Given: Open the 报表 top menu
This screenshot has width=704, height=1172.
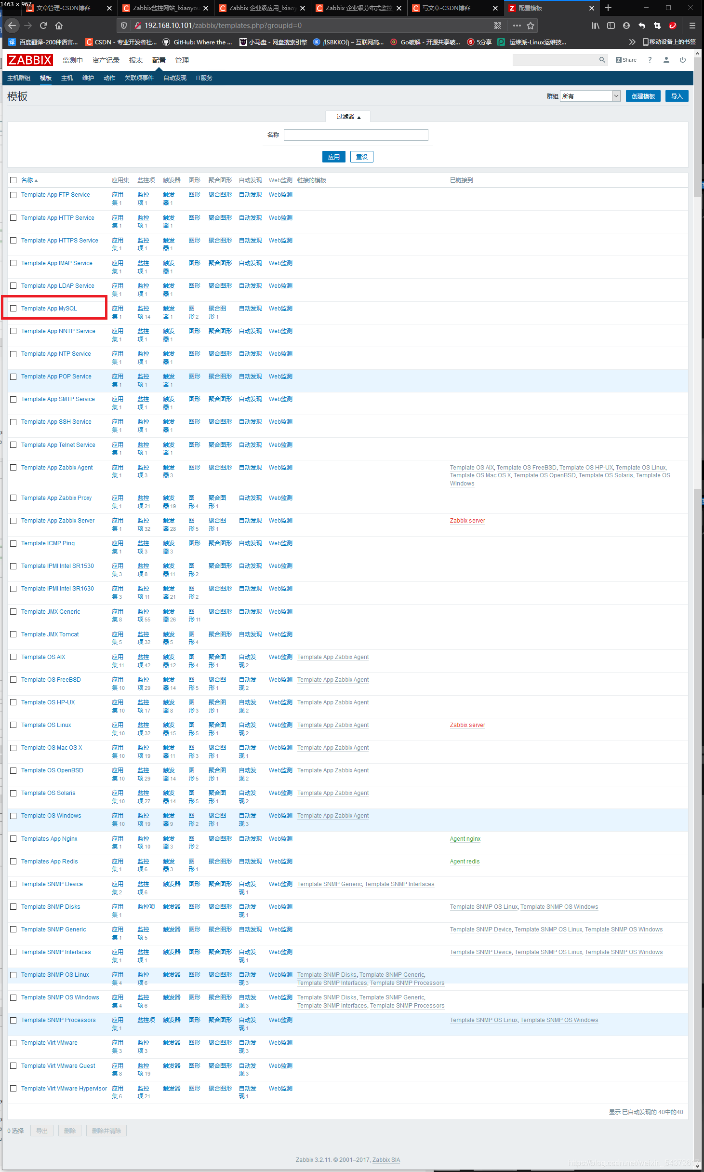Looking at the screenshot, I should (136, 60).
